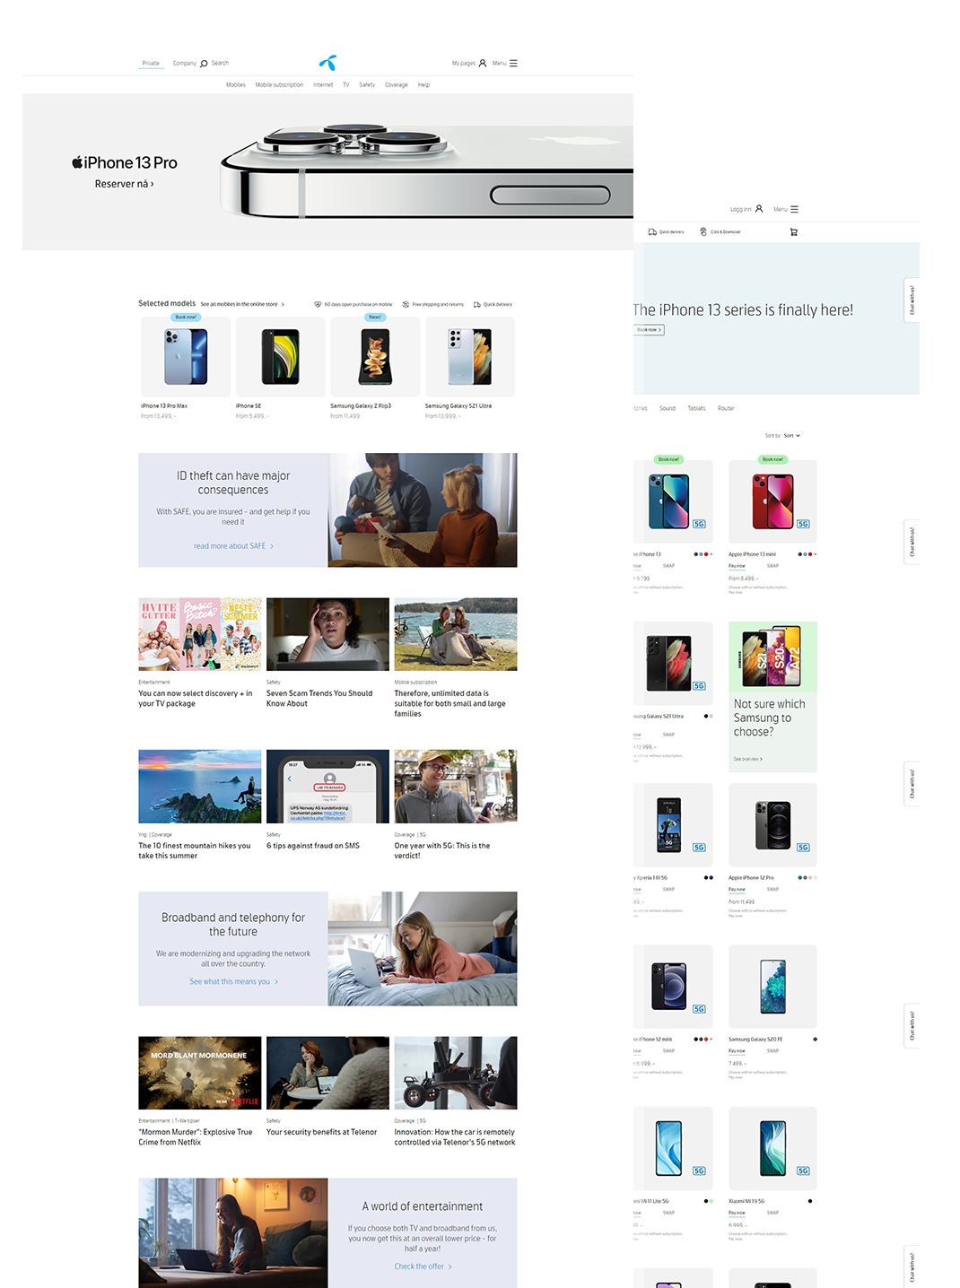Image resolution: width=960 pixels, height=1288 pixels.
Task: Open the hamburger menu beside My pages
Action: [513, 63]
